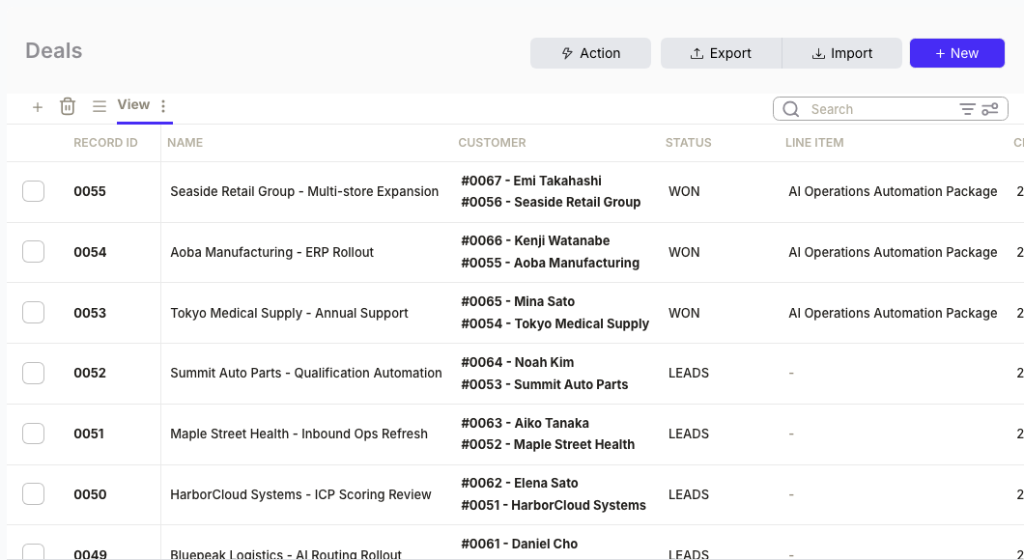The image size is (1024, 560).
Task: Click the hamburger list icon beside View
Action: point(100,106)
